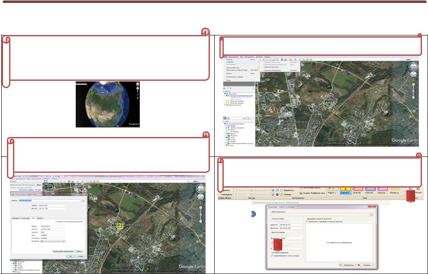Click Open entry in the File menu
The height and width of the screenshot is (274, 428).
(241, 60)
